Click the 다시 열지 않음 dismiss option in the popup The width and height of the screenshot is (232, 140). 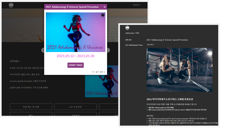click(98, 72)
